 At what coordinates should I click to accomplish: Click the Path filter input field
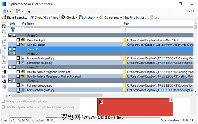pos(159,30)
